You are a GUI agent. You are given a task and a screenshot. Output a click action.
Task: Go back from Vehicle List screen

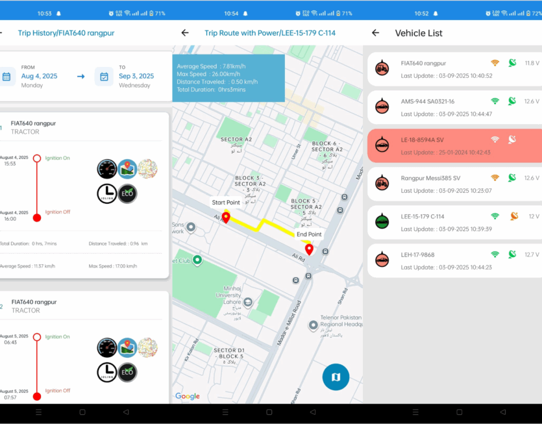tap(375, 33)
